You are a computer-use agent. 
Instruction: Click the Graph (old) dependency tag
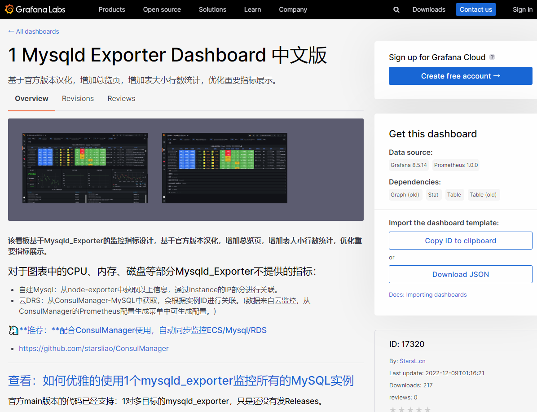(405, 195)
